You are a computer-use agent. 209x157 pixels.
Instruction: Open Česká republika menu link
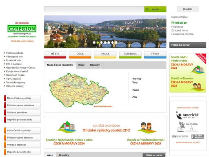[15, 53]
